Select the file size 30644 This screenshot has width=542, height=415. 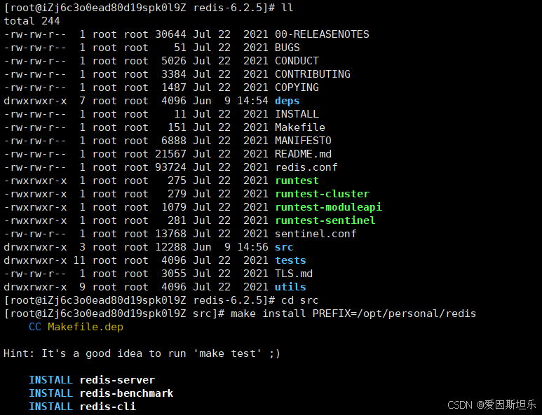(x=170, y=34)
